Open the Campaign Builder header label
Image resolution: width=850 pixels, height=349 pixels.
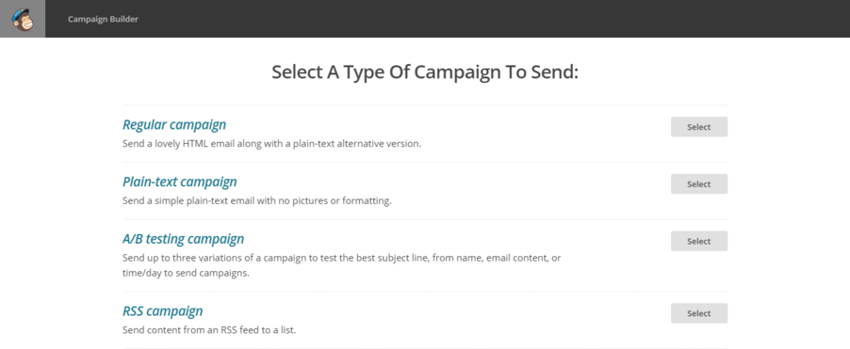[103, 19]
